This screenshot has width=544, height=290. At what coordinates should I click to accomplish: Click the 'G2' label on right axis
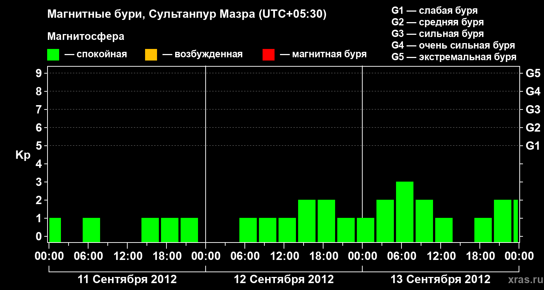(533, 128)
